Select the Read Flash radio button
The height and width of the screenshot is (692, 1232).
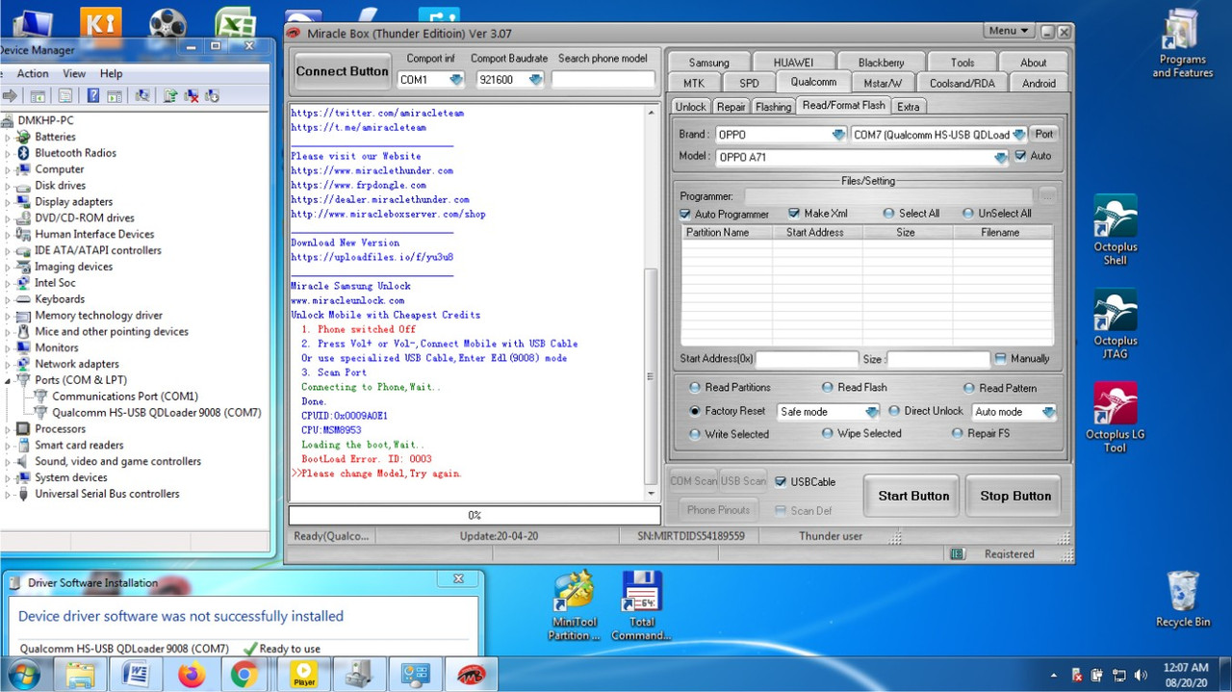point(828,388)
